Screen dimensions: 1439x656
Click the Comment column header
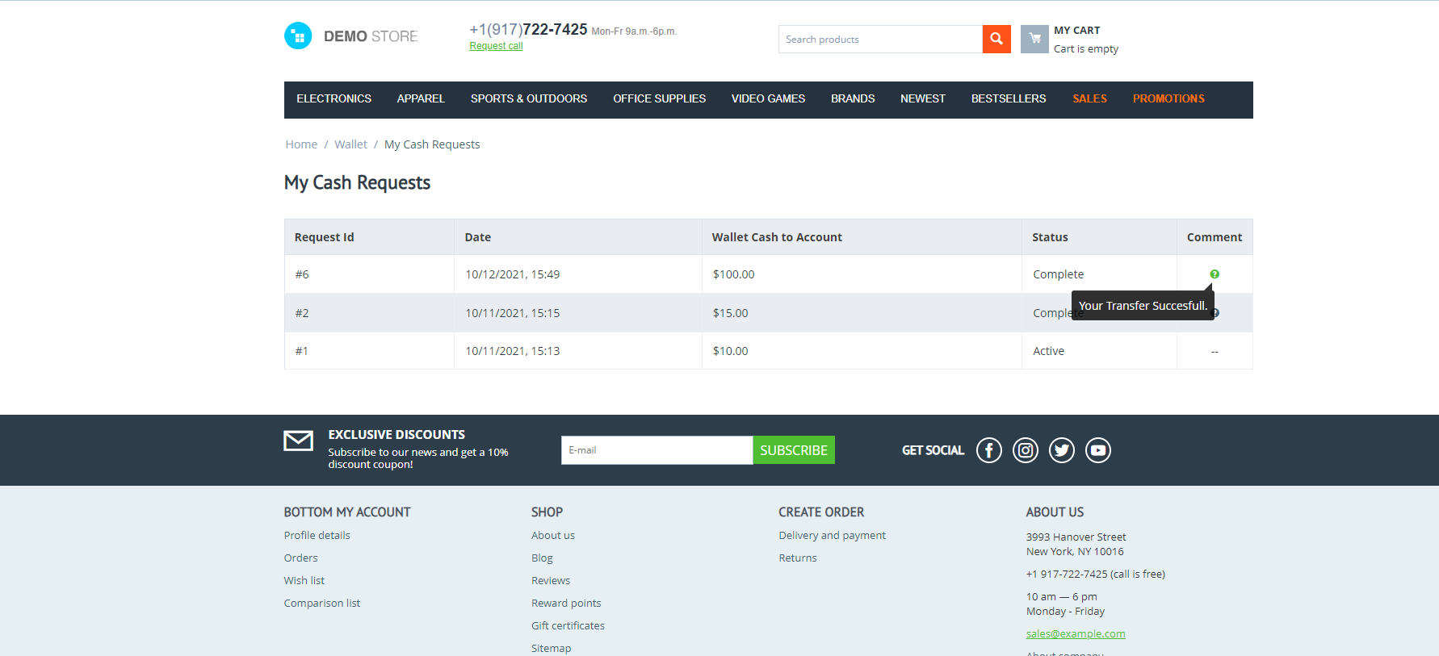1215,237
